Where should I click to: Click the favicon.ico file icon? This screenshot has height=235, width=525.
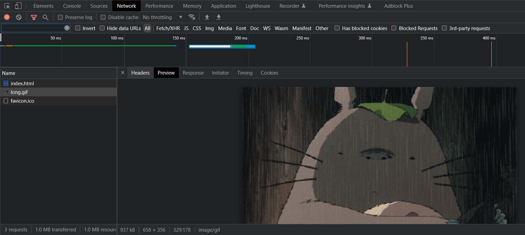(6, 101)
